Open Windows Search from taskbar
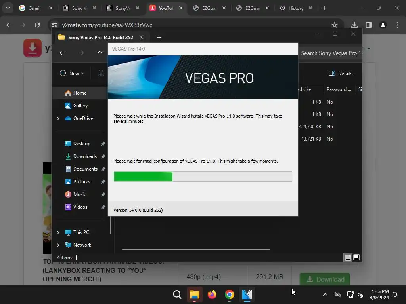 click(x=177, y=294)
